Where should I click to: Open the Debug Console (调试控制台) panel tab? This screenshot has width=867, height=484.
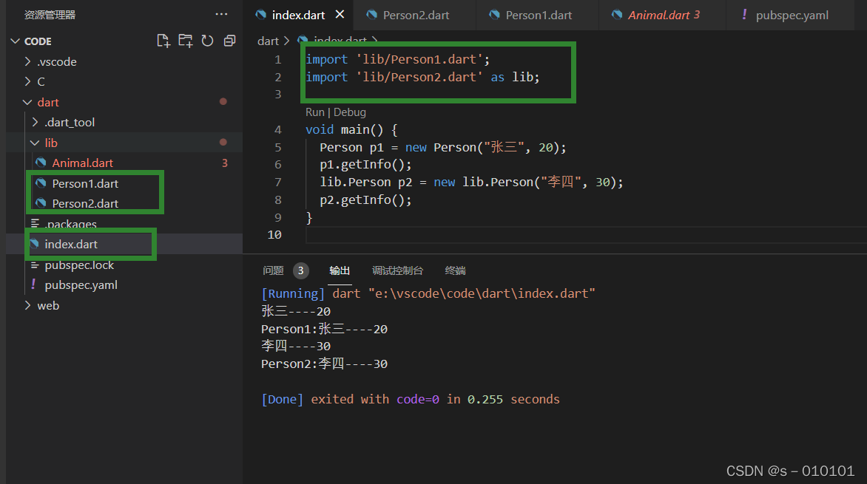397,270
